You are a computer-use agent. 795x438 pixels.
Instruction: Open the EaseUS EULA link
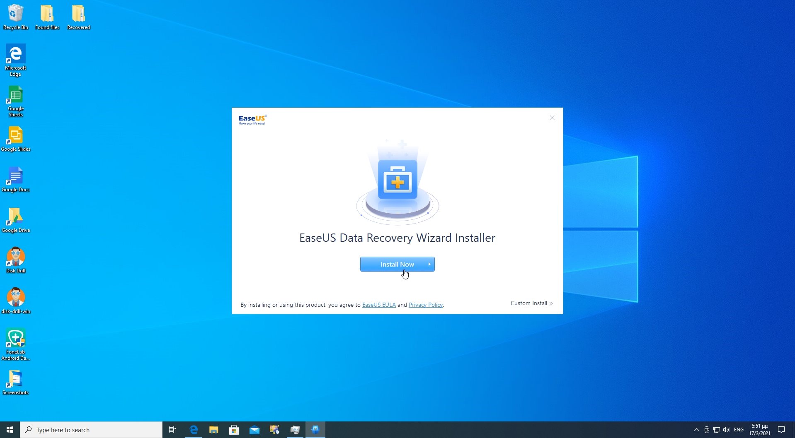tap(378, 305)
